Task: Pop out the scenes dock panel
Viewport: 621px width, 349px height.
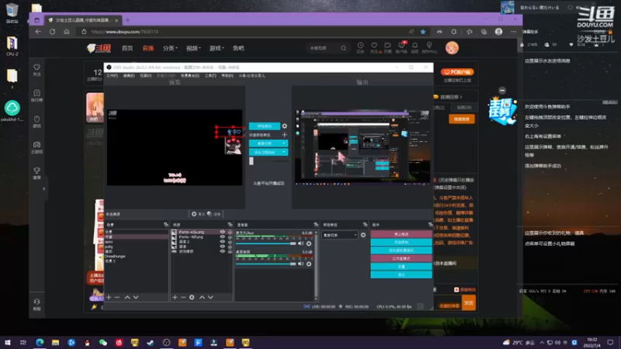Action: pos(166,225)
